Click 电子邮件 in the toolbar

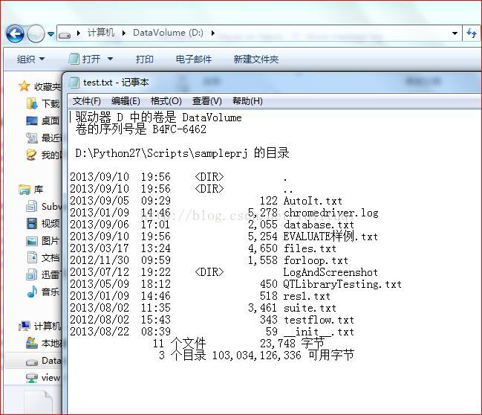(x=193, y=59)
